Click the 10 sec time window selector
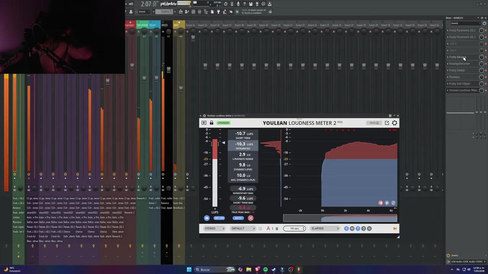The image size is (488, 274). point(294,229)
